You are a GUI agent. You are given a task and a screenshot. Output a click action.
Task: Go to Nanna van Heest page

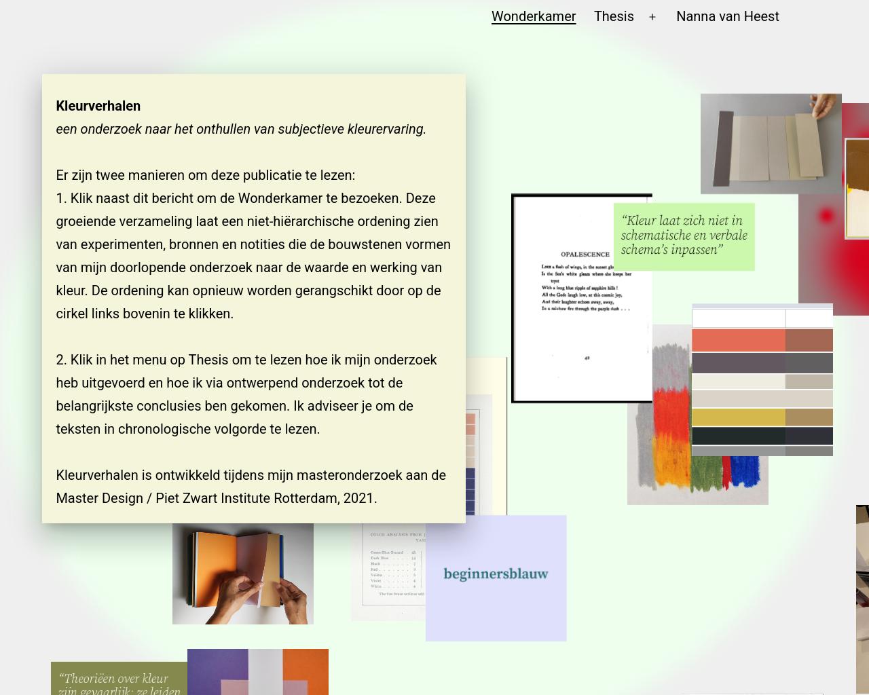click(x=728, y=16)
